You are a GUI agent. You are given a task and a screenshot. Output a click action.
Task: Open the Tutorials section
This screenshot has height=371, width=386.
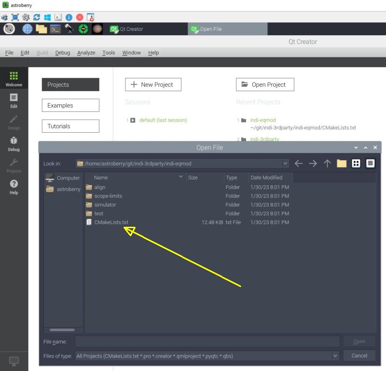[x=70, y=126]
